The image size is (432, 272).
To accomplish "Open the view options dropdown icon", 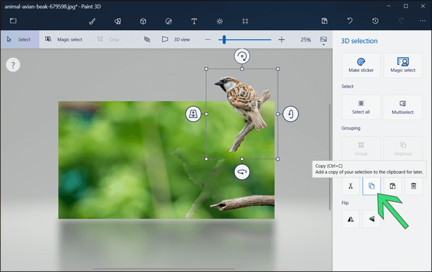I will [x=324, y=40].
